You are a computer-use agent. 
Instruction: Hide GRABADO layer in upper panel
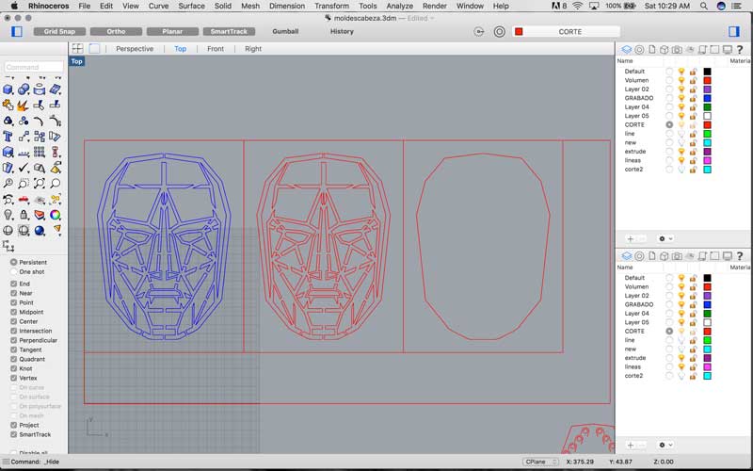[681, 98]
